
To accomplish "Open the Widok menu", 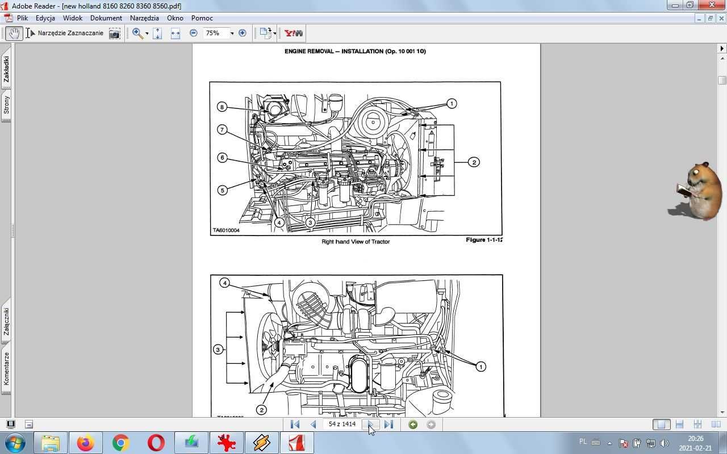I will pos(73,18).
